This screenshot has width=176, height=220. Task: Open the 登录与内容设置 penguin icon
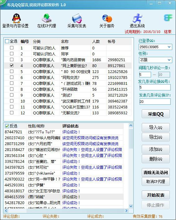click(x=16, y=18)
